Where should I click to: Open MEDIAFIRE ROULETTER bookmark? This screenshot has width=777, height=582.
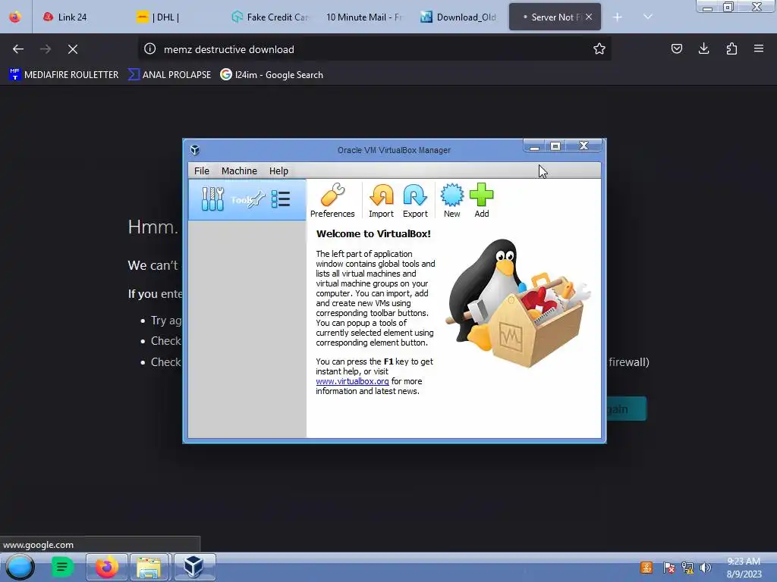pos(64,75)
